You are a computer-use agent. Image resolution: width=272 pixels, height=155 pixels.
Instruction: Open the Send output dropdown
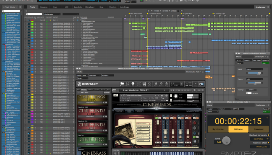coord(253,69)
